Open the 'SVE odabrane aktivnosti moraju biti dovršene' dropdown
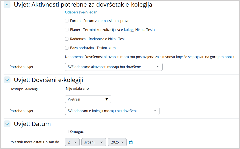This screenshot has height=149, width=240. tap(114, 67)
